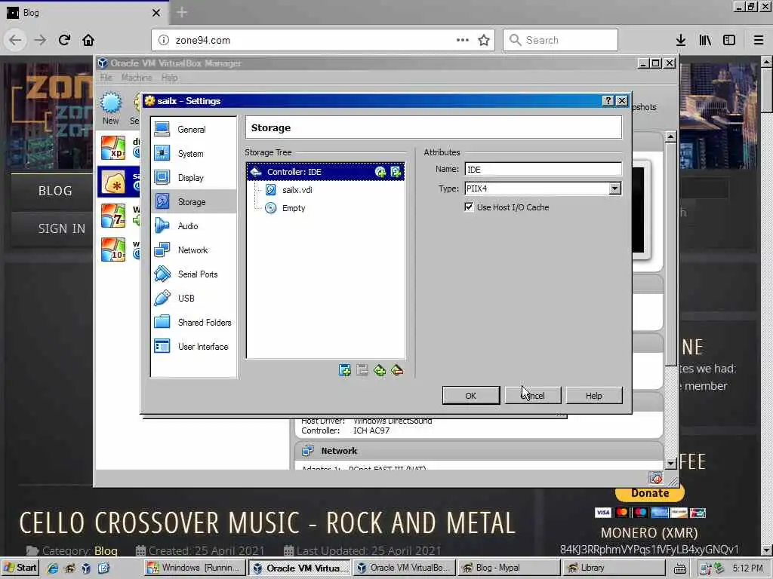
Task: Toggle browser sidebar icon
Action: coord(729,40)
